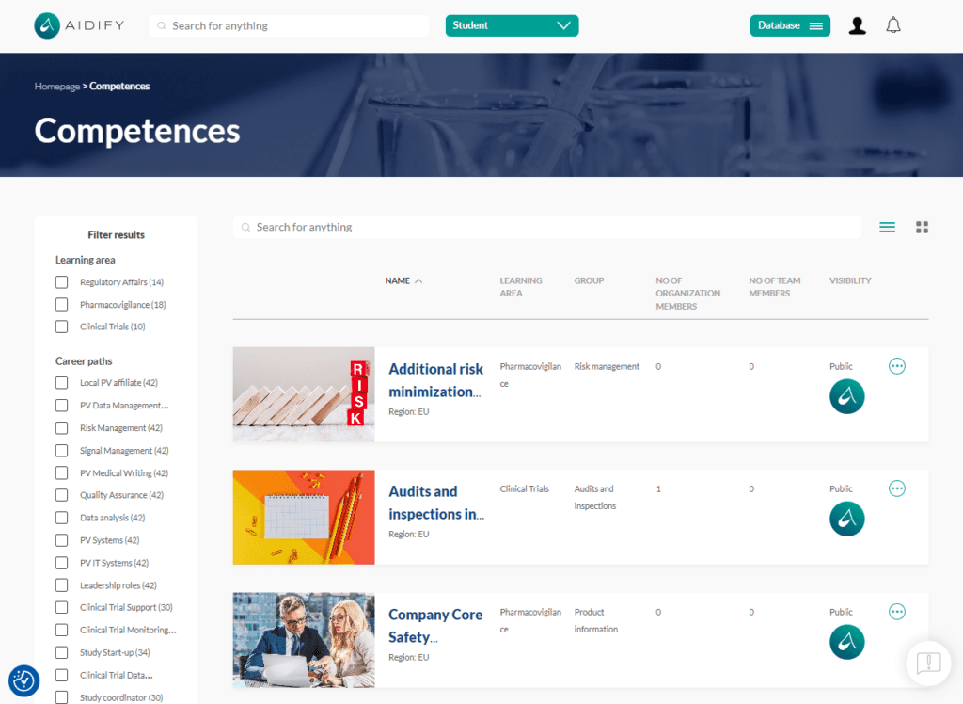Open the Database menu

click(x=790, y=25)
